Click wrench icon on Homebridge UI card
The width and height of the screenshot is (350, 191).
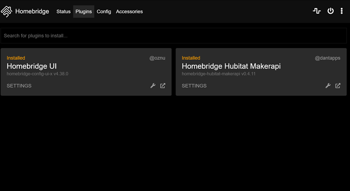[153, 86]
